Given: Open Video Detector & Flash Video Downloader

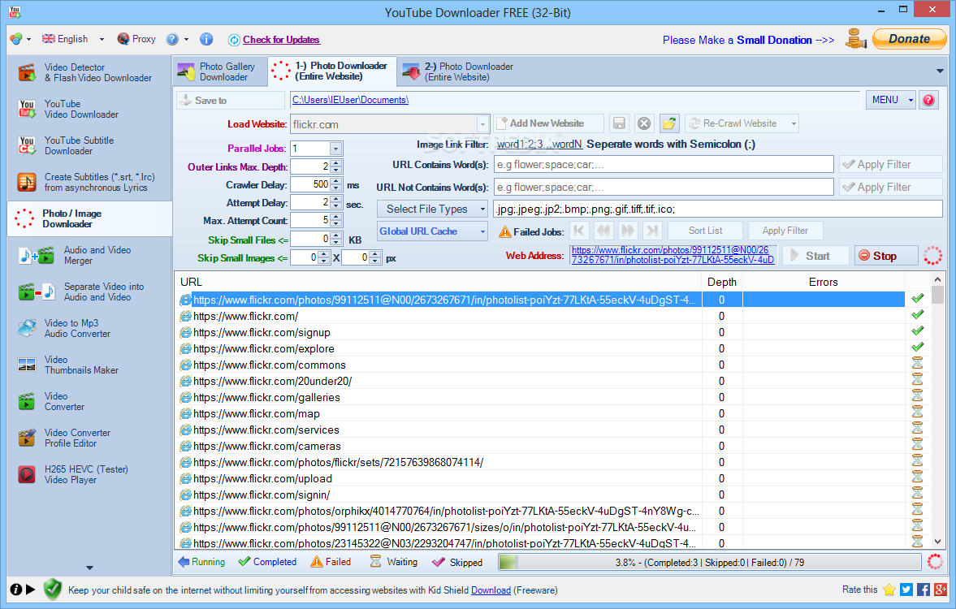Looking at the screenshot, I should coord(89,72).
